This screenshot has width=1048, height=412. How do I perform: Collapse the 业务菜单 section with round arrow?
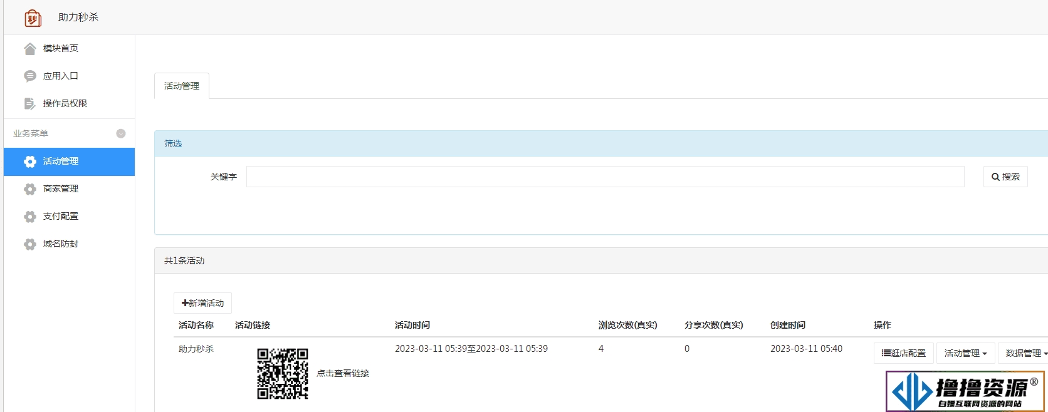tap(121, 133)
